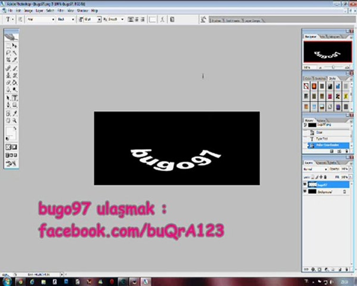
Task: Select the Blur tool
Action: coord(8,90)
